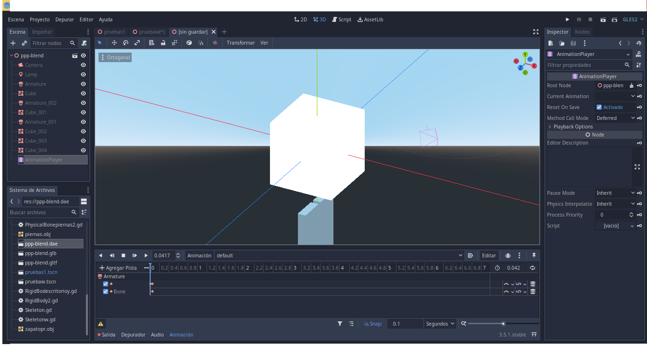Screen dimensions: 647x364
Task: Open Pause Mode Inherit dropdown
Action: (615, 193)
